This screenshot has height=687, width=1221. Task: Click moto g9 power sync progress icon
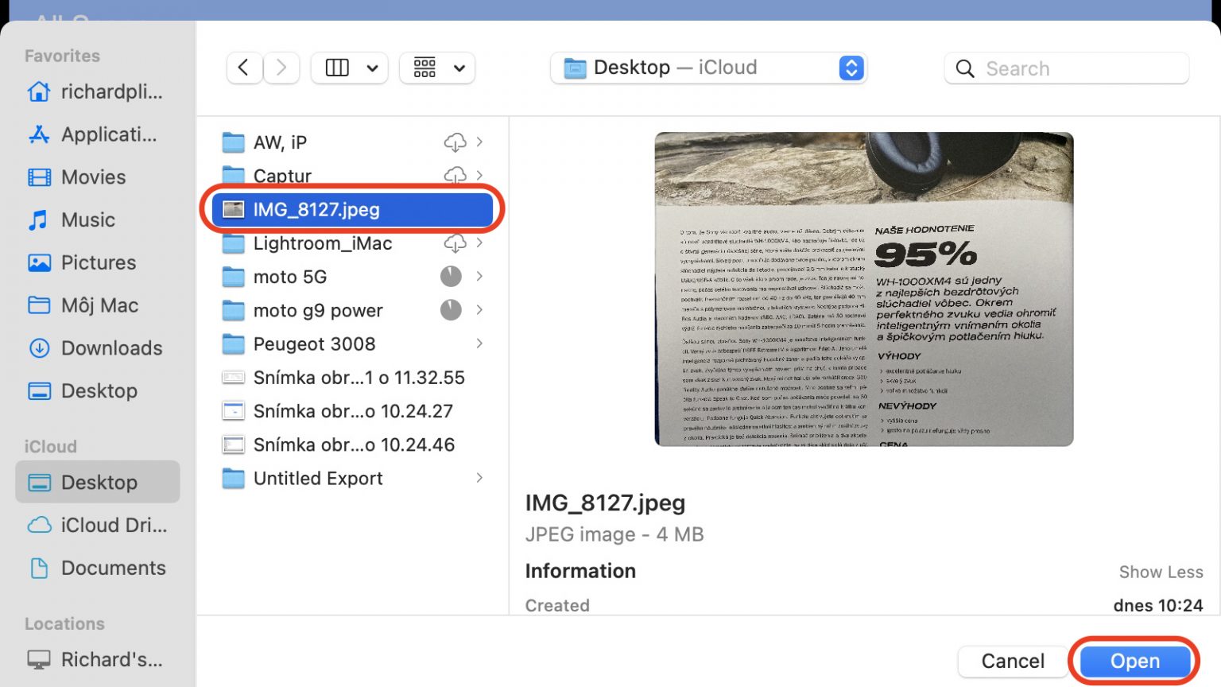click(x=451, y=310)
